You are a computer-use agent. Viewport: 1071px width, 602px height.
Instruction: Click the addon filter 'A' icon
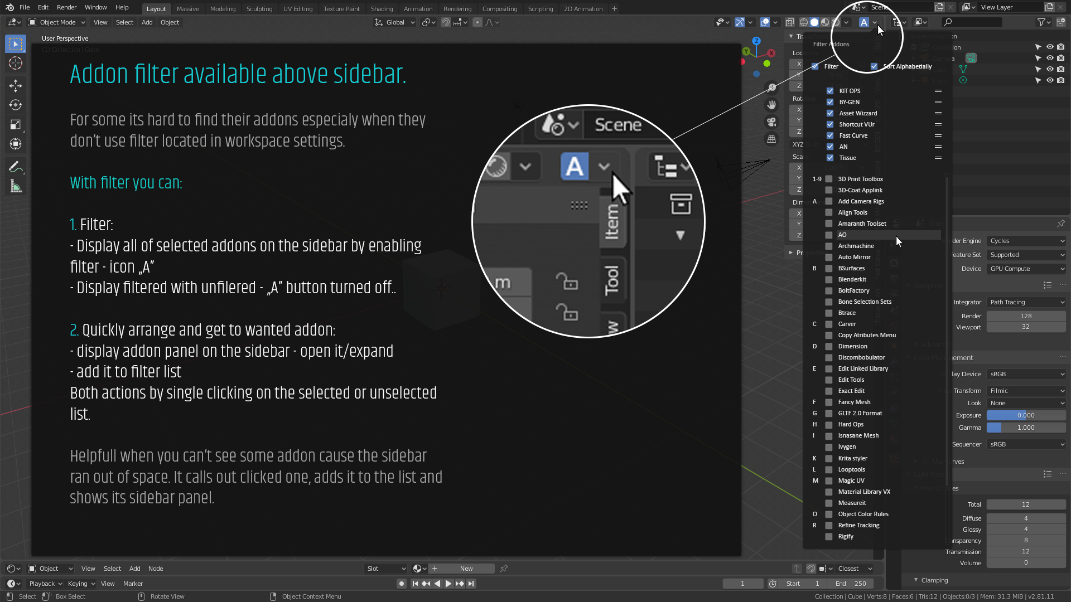click(863, 22)
